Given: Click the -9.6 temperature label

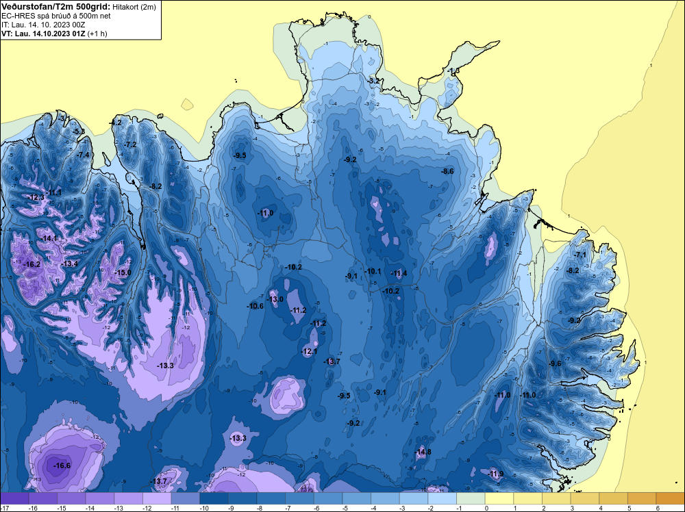Looking at the screenshot, I should (x=554, y=364).
